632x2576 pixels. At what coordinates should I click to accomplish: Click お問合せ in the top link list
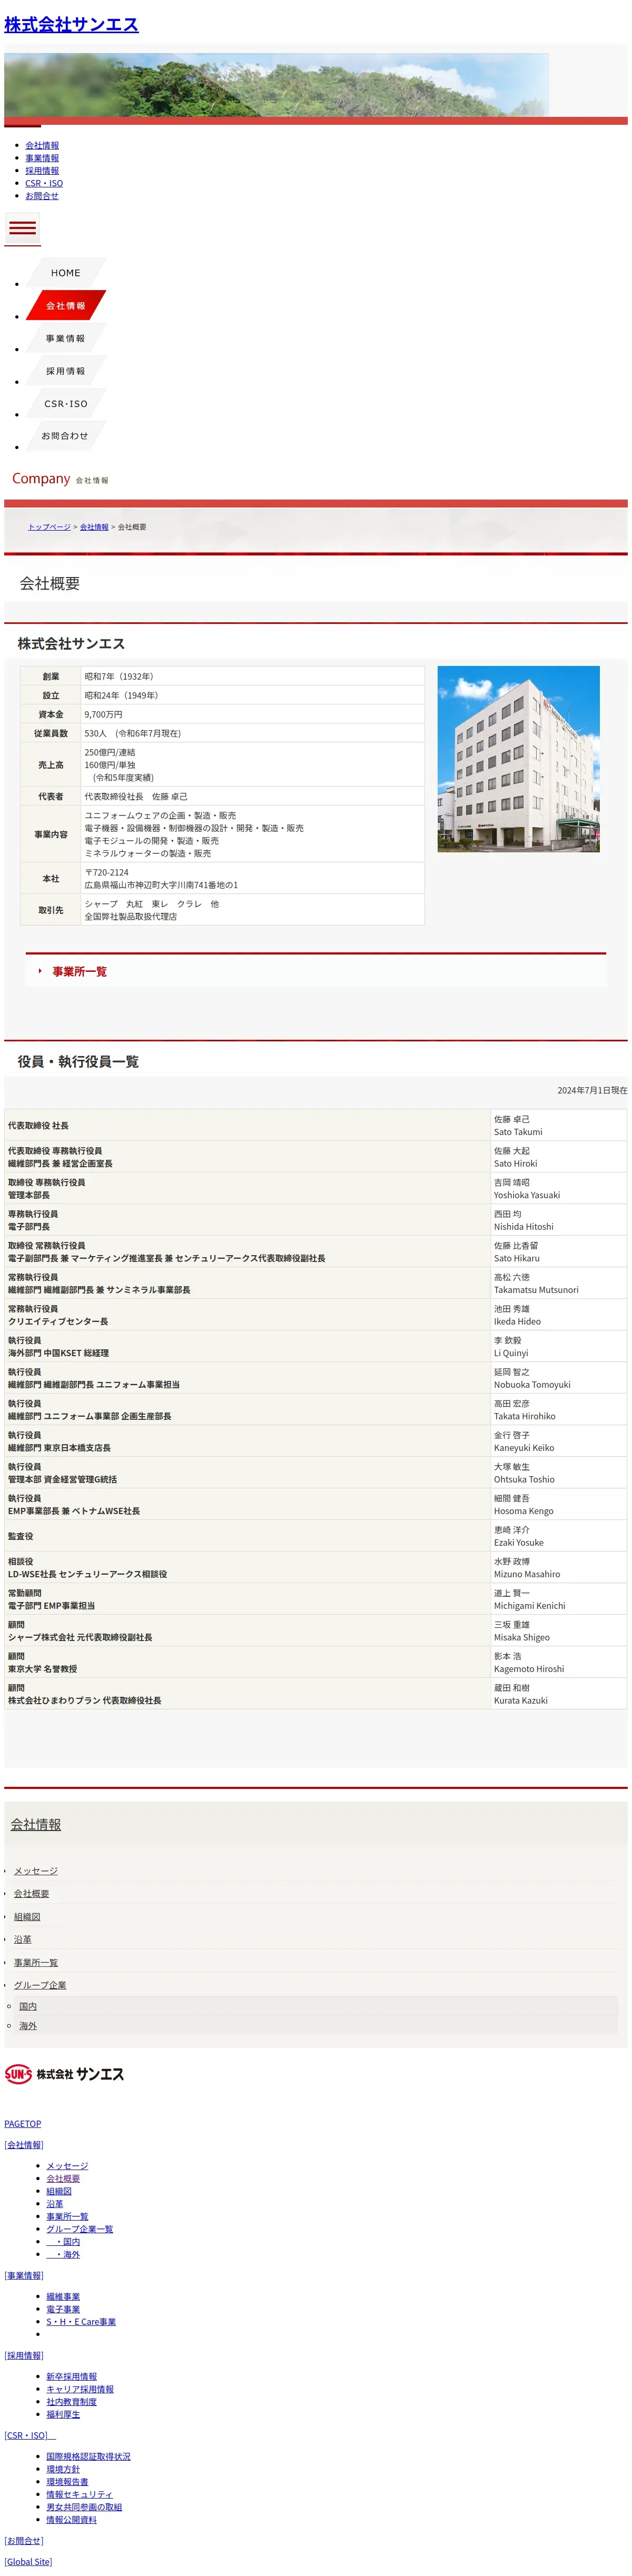42,196
